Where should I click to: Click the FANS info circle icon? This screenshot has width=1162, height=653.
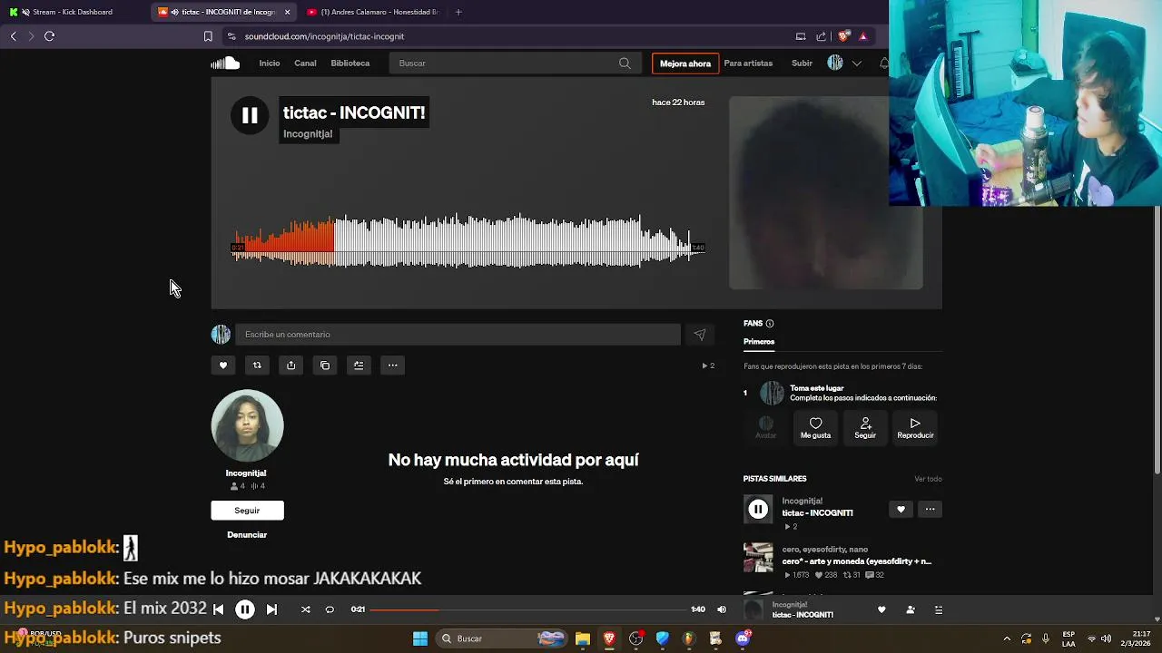click(770, 324)
